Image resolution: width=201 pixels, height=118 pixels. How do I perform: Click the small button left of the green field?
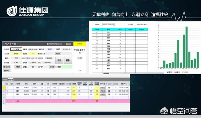tap(52, 67)
